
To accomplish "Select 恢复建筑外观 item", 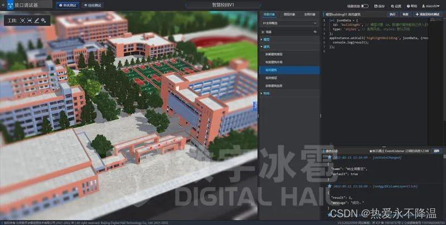I will pos(289,62).
